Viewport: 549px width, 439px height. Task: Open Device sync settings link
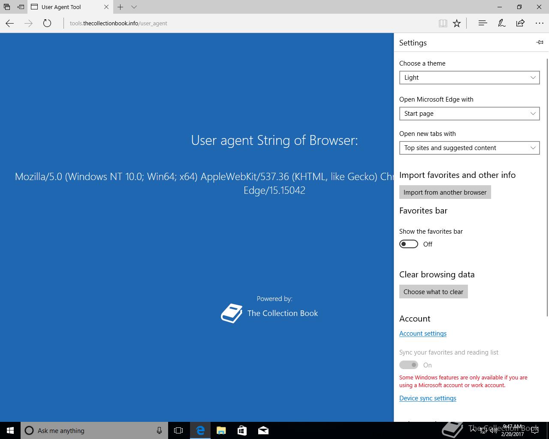[x=428, y=398]
